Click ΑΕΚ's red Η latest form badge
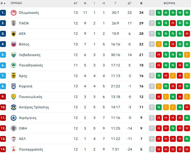 pyautogui.click(x=187, y=34)
